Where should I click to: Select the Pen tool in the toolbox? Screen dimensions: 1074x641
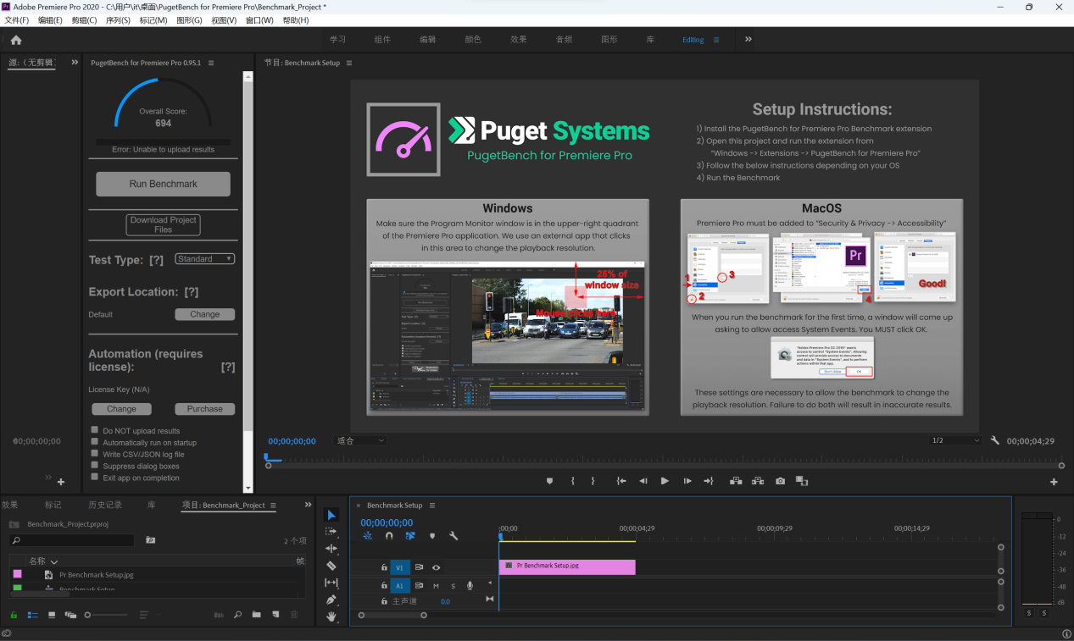pos(331,600)
